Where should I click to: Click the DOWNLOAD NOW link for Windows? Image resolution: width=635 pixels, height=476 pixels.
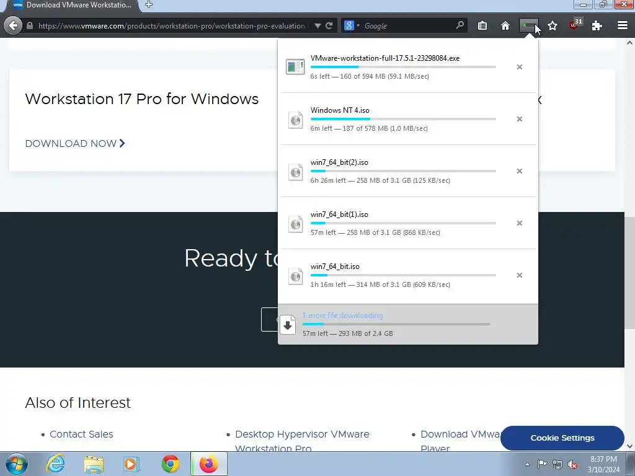pos(75,143)
